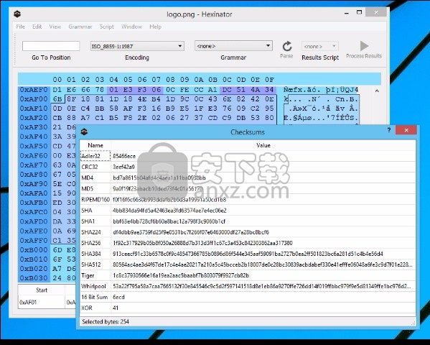Open the File menu
430x345 pixels.
21,27
